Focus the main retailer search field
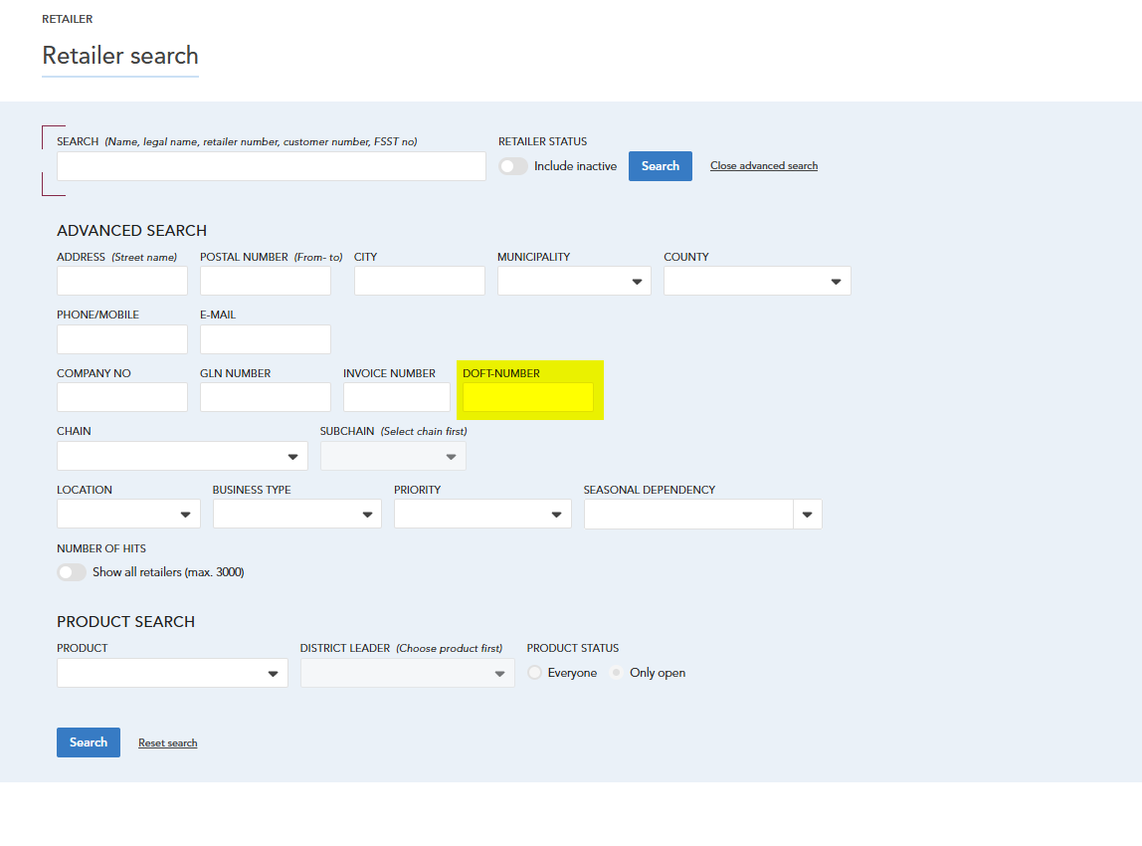Viewport: 1142px width, 846px height. click(x=271, y=166)
